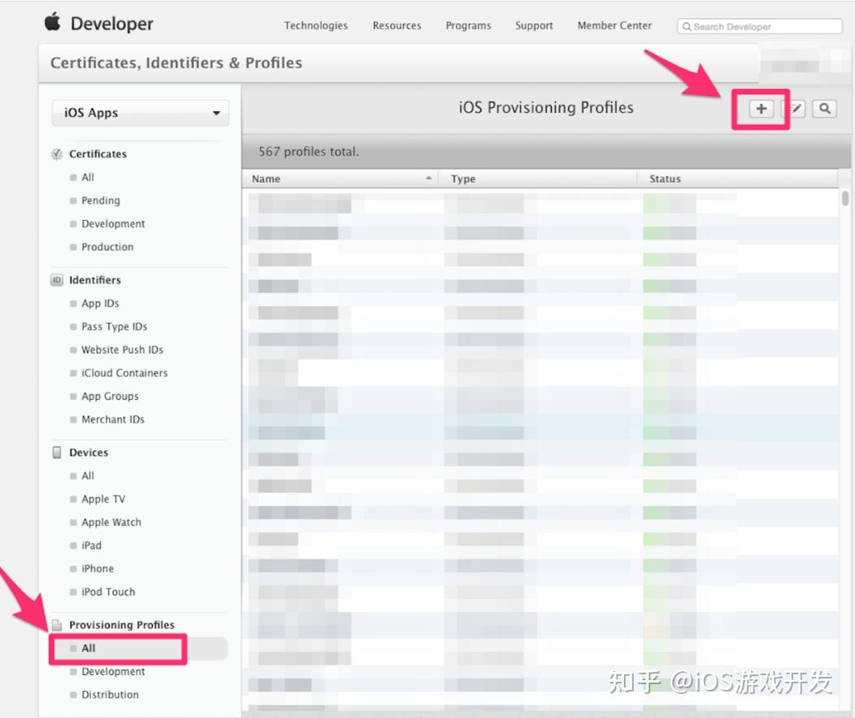Open App Groups
Image resolution: width=855 pixels, height=718 pixels.
tap(110, 396)
